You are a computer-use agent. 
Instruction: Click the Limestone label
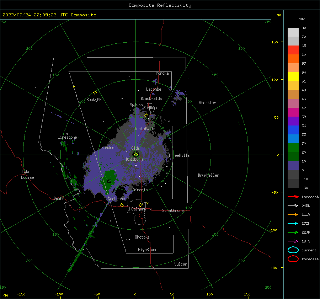click(67, 137)
